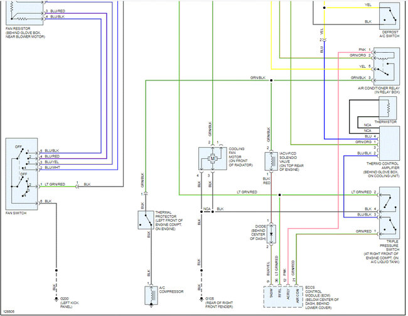Click the G105 (REAR OF RIGHT FRONT FENDER) text
Screen dimensions: 408x316
(219, 303)
